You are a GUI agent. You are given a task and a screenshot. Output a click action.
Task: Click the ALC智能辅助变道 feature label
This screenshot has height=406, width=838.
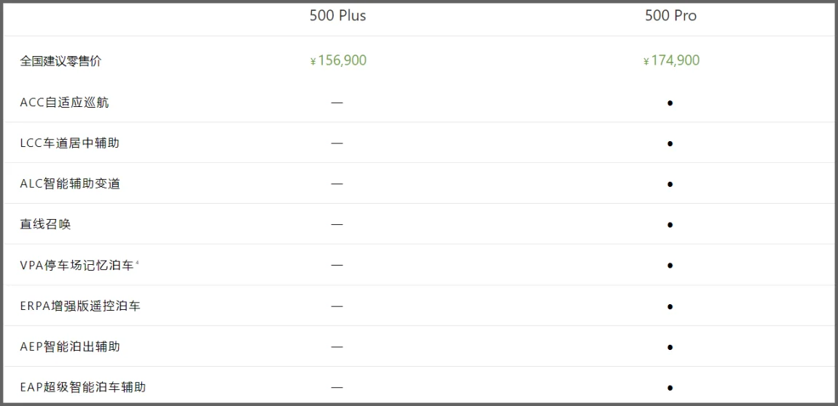[x=70, y=184]
